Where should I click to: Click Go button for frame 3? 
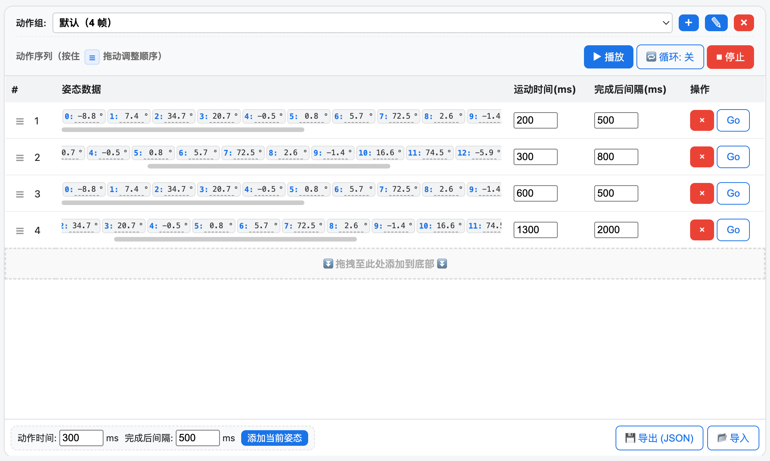733,193
